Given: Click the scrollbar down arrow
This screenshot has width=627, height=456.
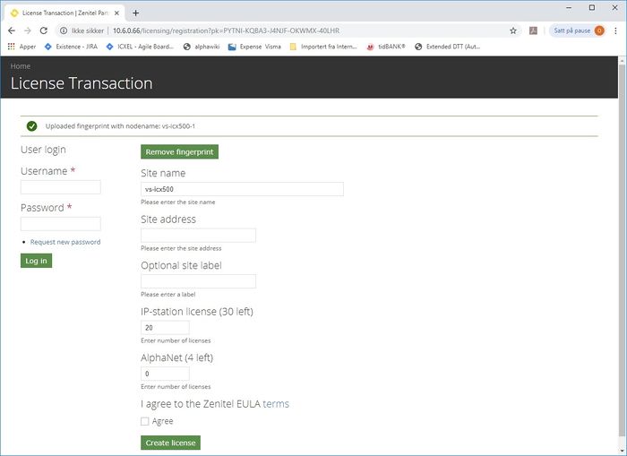Looking at the screenshot, I should click(x=623, y=450).
